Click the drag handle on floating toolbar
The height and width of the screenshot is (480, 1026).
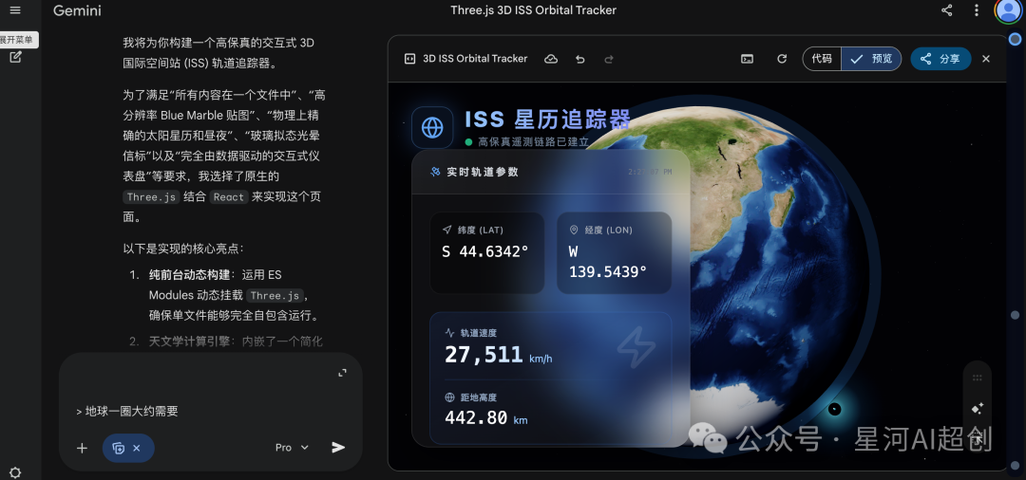pyautogui.click(x=977, y=378)
